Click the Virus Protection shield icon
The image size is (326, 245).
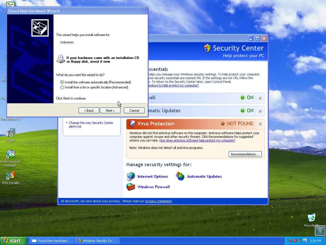[132, 124]
